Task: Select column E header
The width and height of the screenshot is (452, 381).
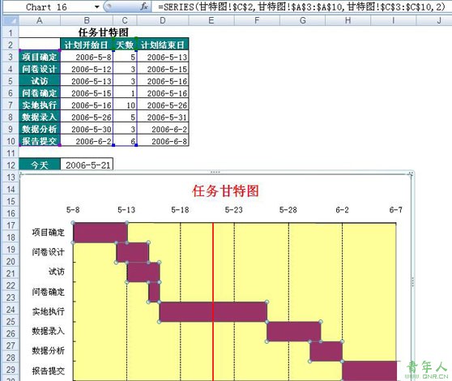Action: coord(211,20)
